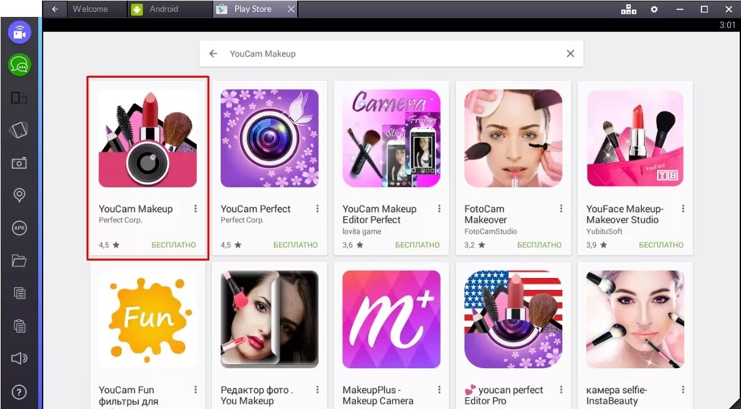Click the FotoCam Makeover app title
741x409 pixels.
485,214
